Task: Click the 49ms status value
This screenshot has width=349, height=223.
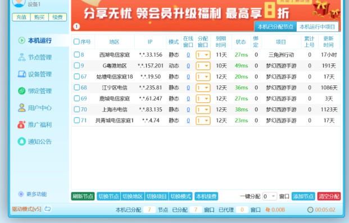Action: [x=241, y=66]
